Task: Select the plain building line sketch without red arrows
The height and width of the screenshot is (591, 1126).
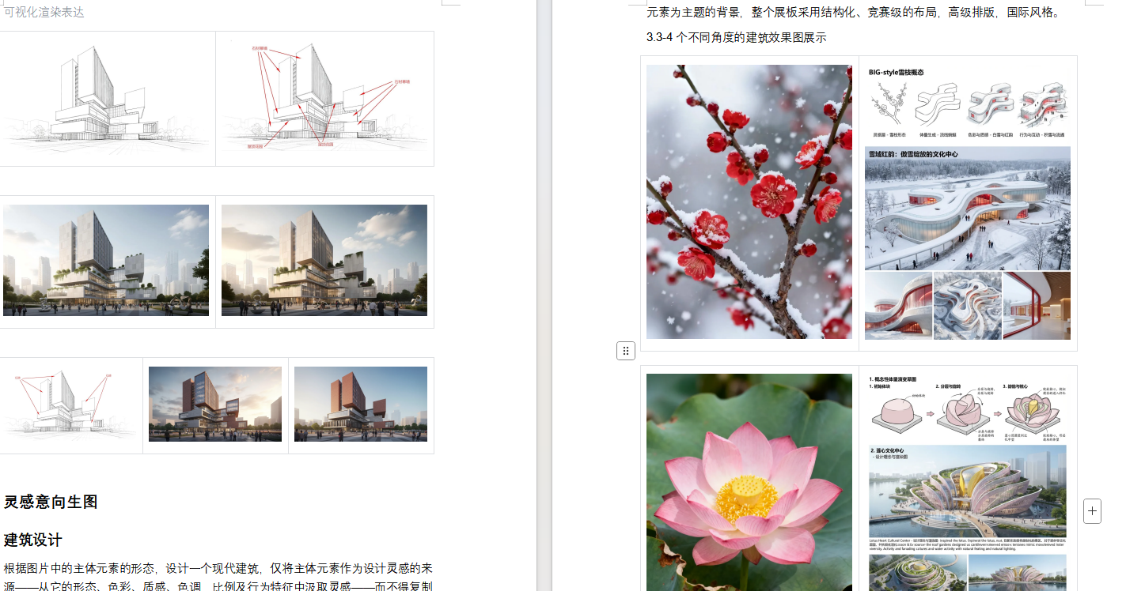Action: point(108,98)
